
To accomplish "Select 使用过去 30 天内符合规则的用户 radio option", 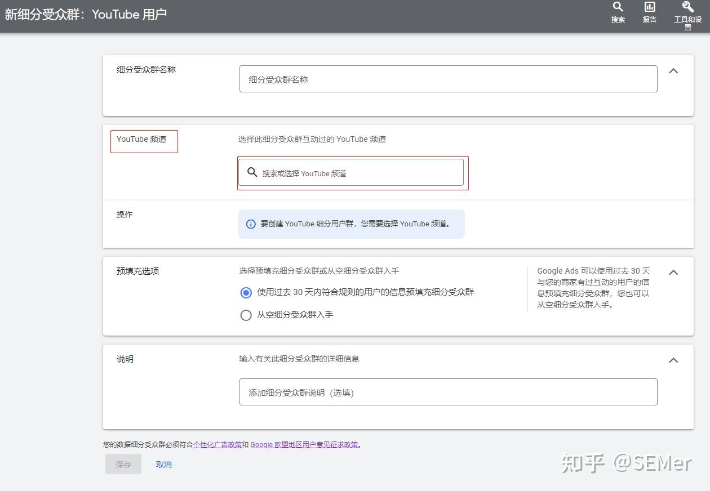I will click(246, 293).
